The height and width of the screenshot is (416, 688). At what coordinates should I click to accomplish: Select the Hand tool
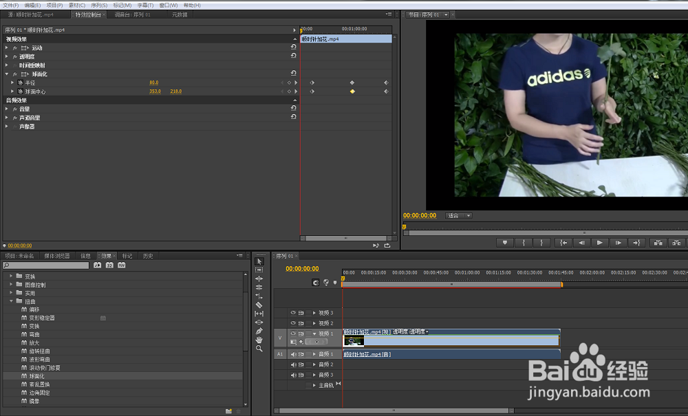259,340
